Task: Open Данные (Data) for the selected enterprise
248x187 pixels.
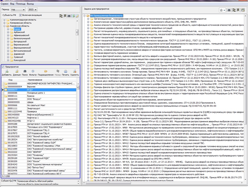Action: coord(17,71)
